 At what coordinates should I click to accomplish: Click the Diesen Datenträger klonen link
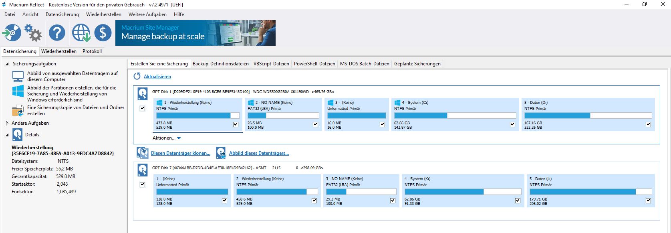180,153
